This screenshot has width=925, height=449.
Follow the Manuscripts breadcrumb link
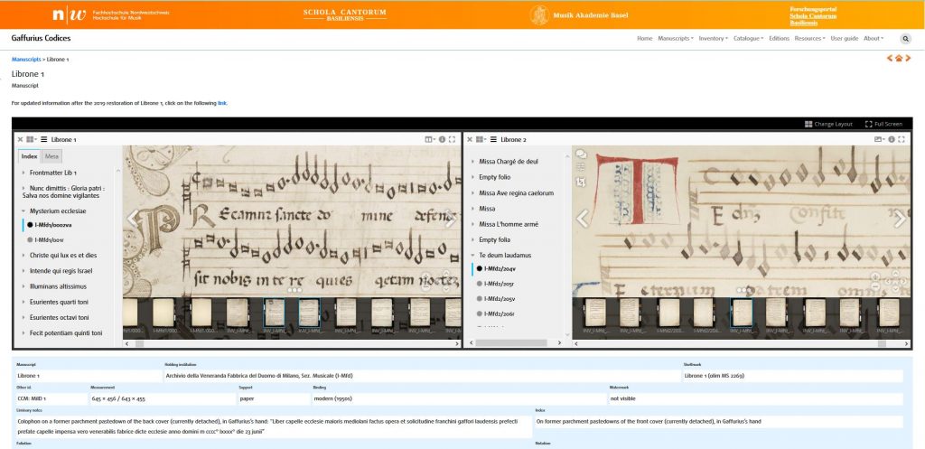(x=27, y=59)
